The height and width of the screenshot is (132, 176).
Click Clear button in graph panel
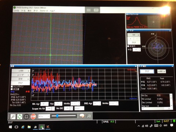click(20, 83)
